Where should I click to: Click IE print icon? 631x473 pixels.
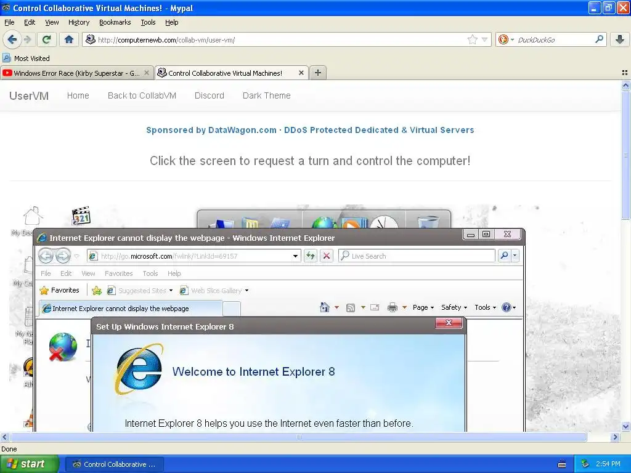point(393,308)
